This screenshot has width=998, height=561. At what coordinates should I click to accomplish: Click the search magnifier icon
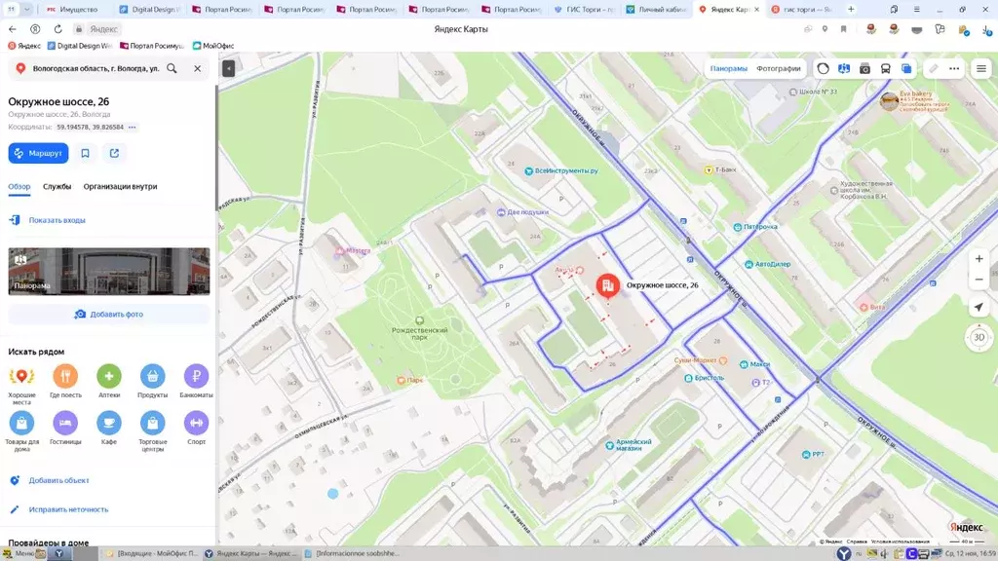(173, 69)
